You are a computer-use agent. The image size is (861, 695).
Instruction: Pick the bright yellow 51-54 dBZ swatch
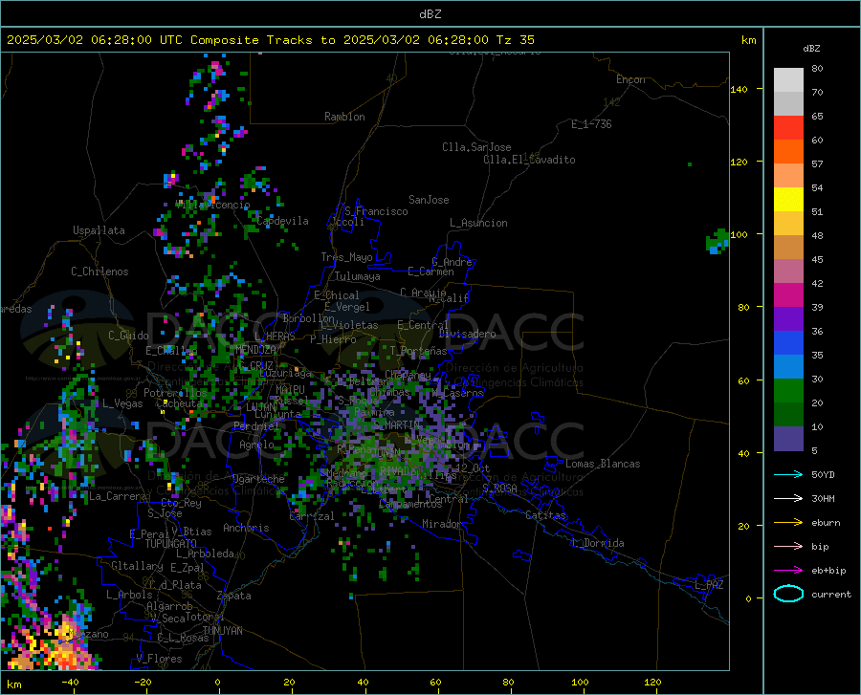(x=788, y=200)
